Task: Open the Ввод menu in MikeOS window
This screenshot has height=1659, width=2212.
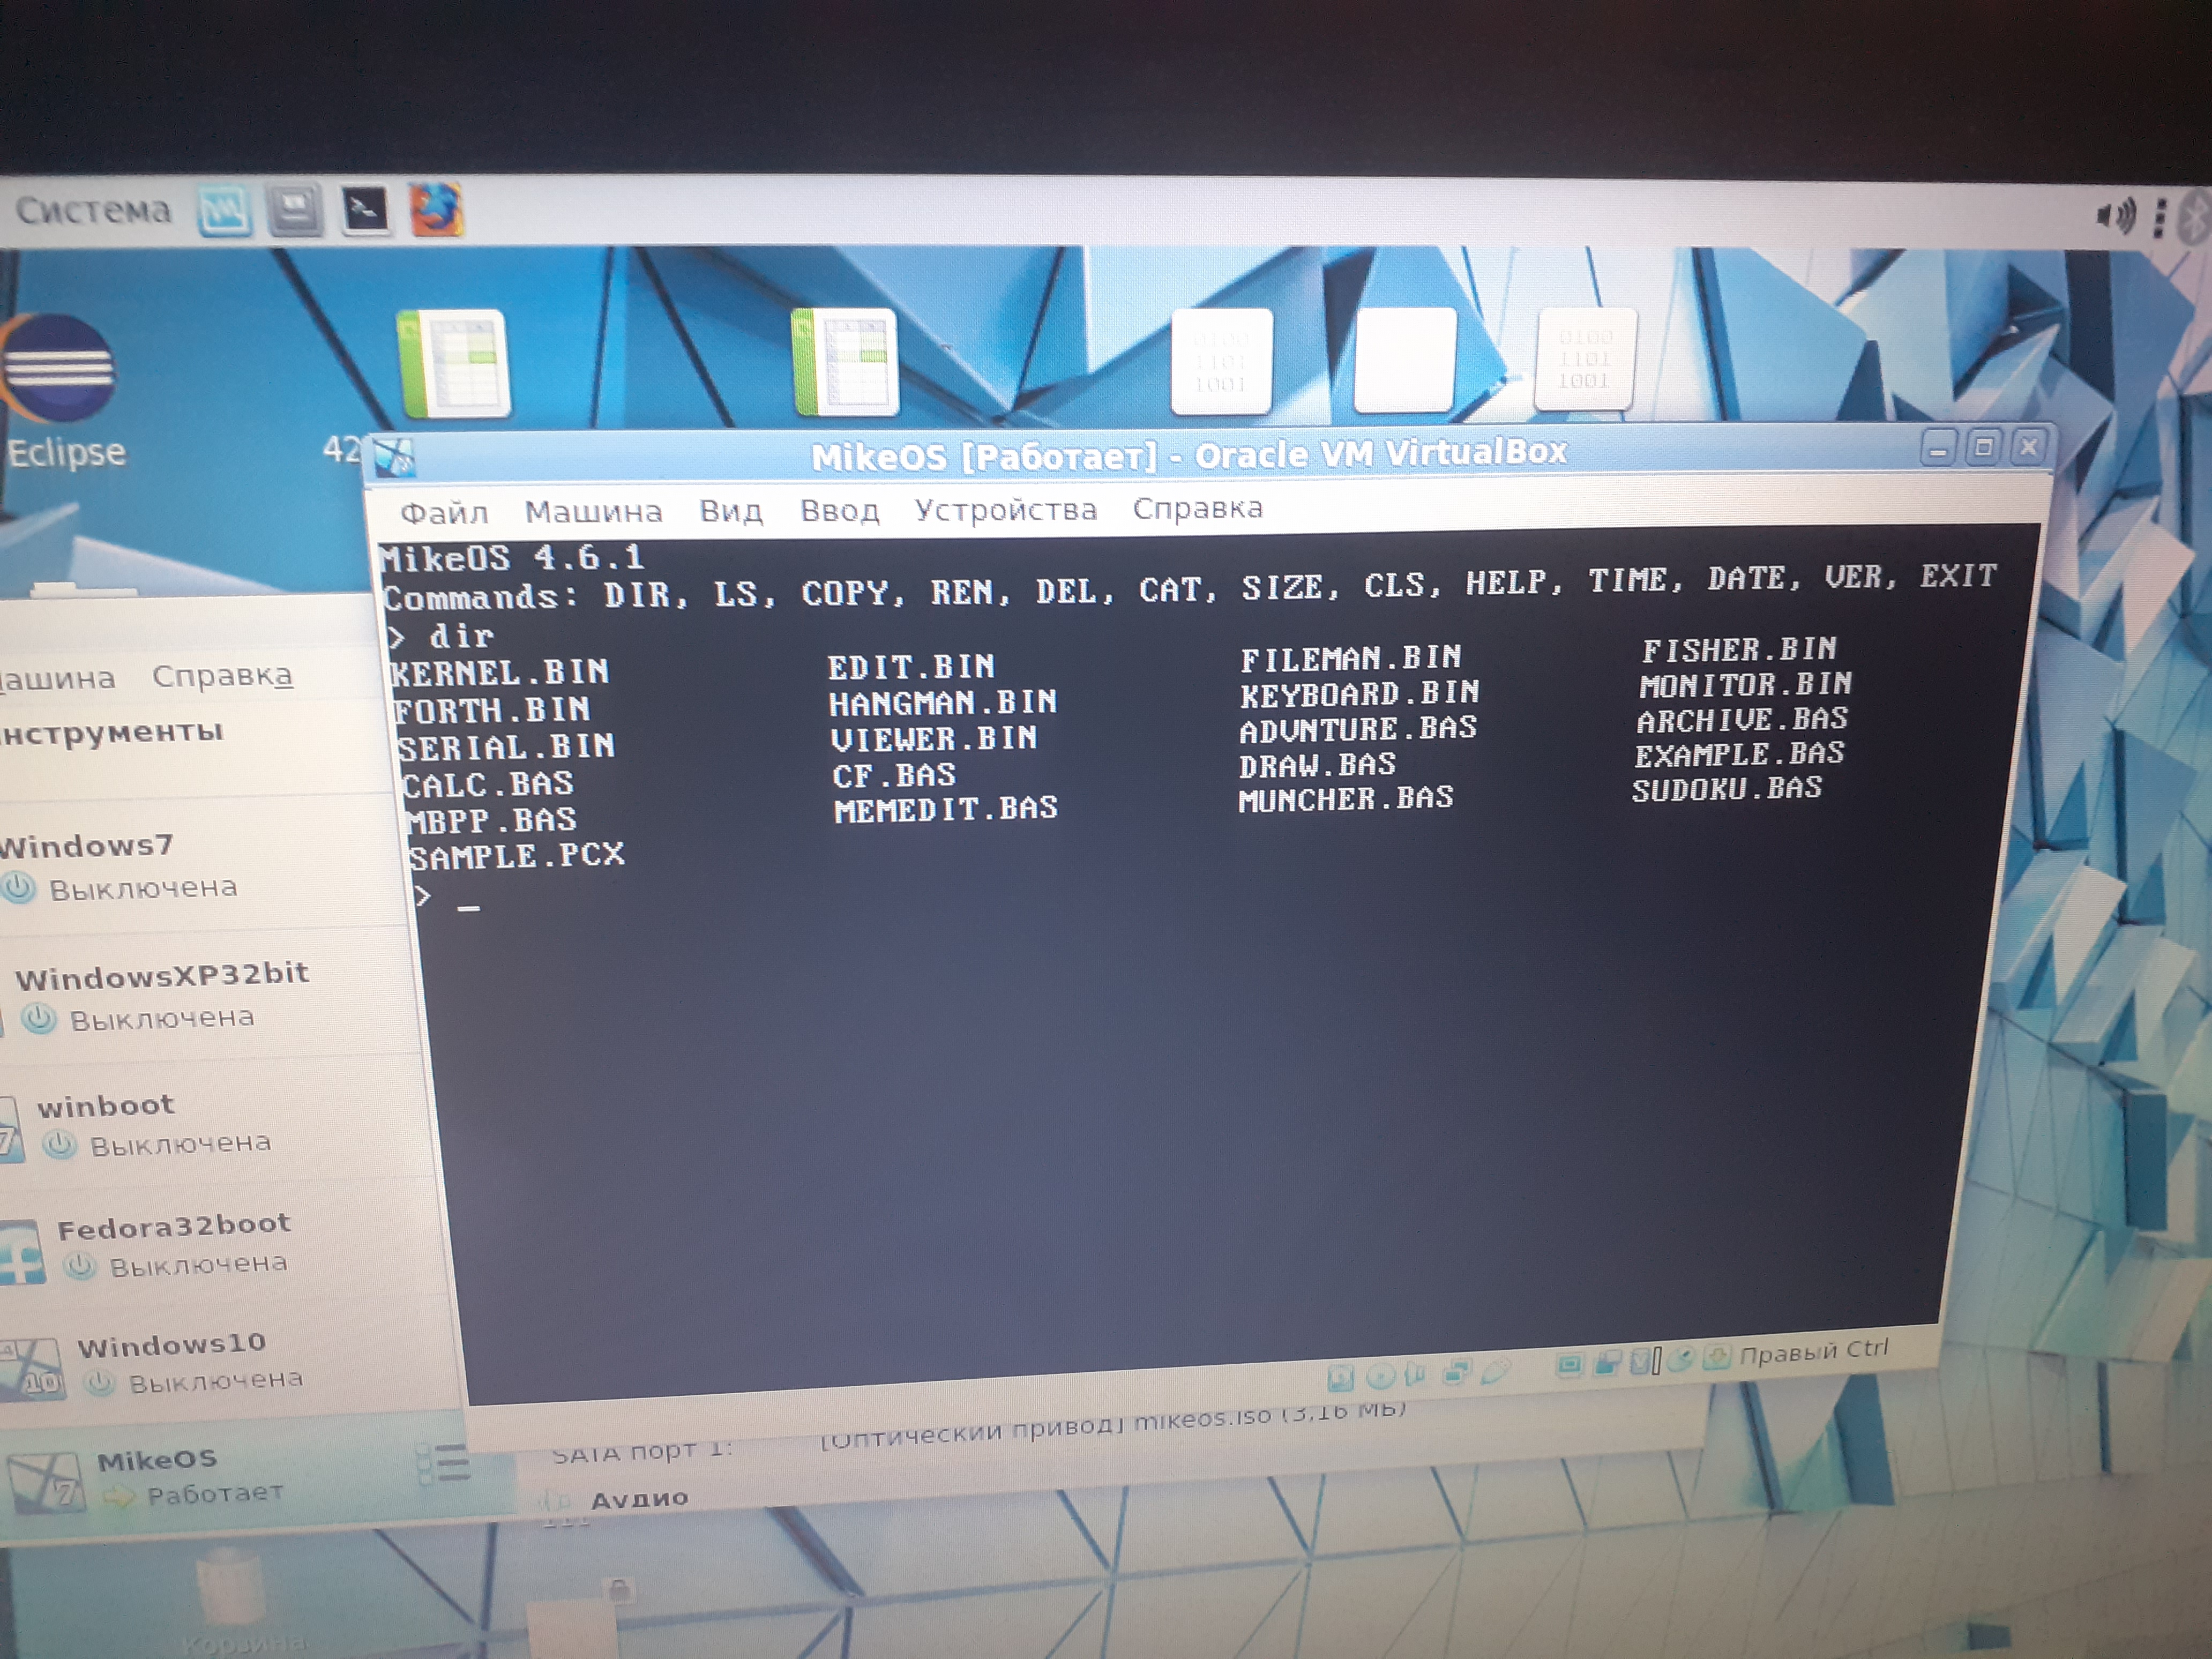Action: point(839,510)
